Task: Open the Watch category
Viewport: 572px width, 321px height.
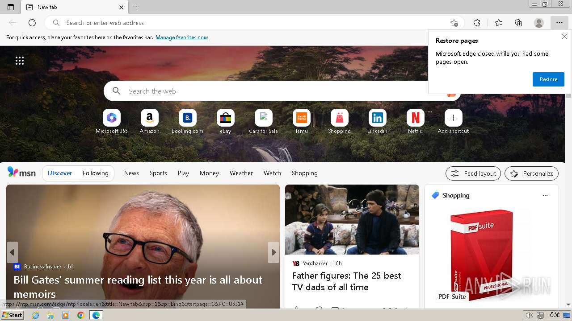Action: coord(272,173)
